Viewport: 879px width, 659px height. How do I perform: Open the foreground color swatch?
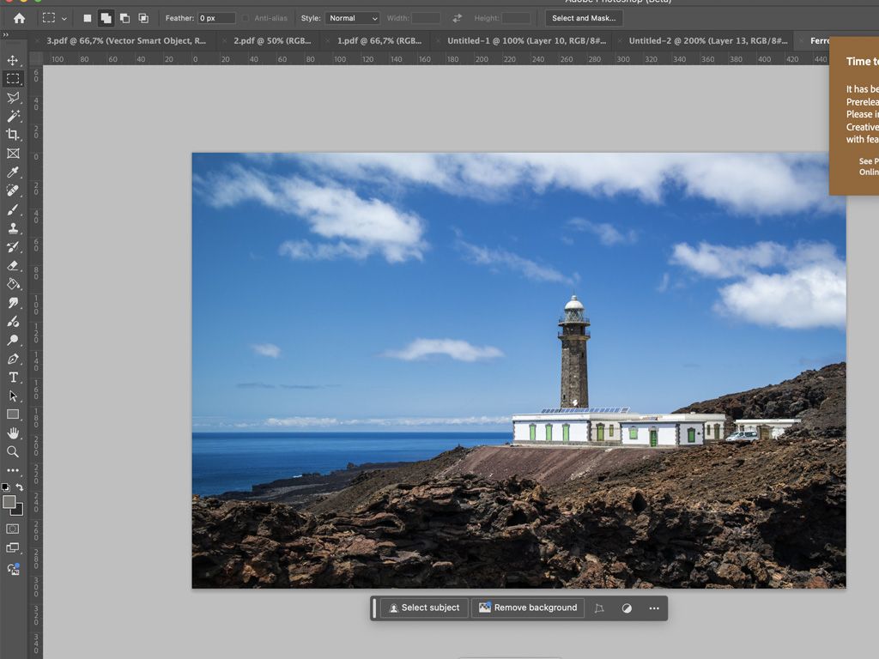pyautogui.click(x=9, y=502)
